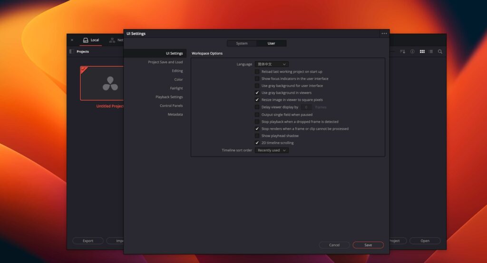Open the Editing settings category
This screenshot has height=263, width=487.
177,71
